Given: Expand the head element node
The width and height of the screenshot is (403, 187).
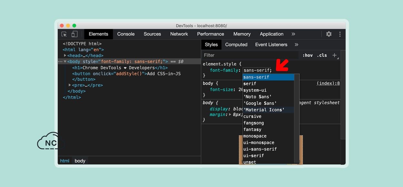Looking at the screenshot, I should pos(65,55).
